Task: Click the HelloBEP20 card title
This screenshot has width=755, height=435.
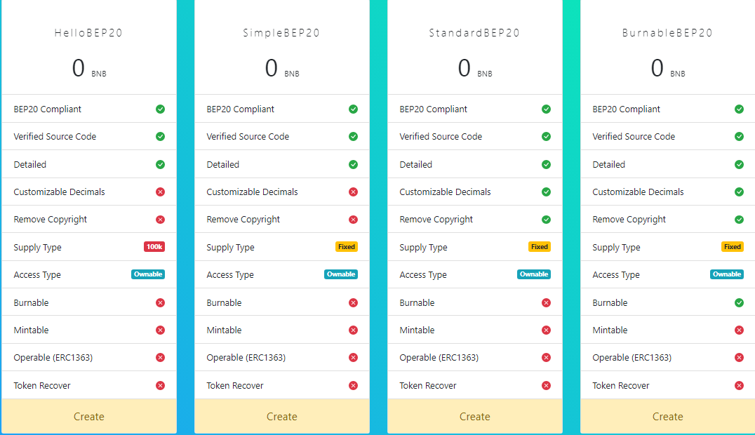Action: click(x=88, y=33)
